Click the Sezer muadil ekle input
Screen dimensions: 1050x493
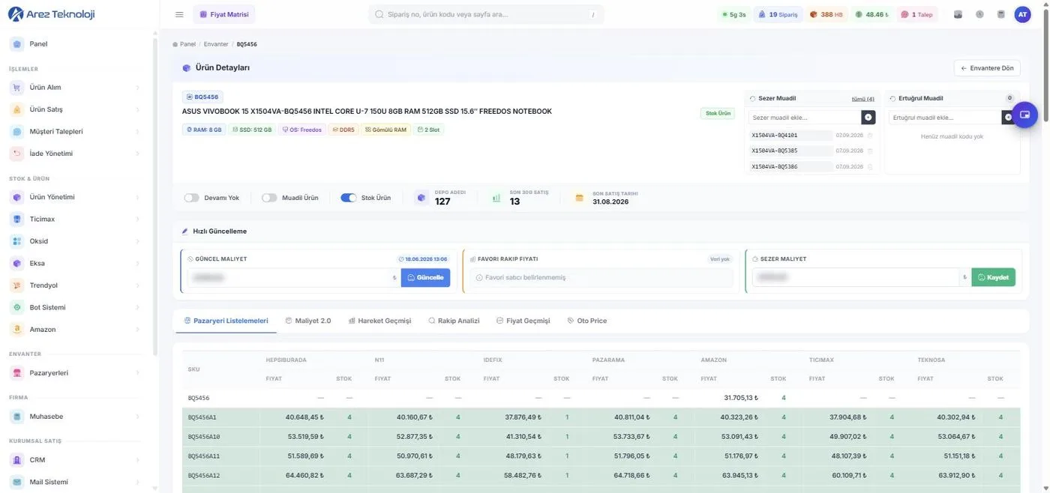(805, 117)
